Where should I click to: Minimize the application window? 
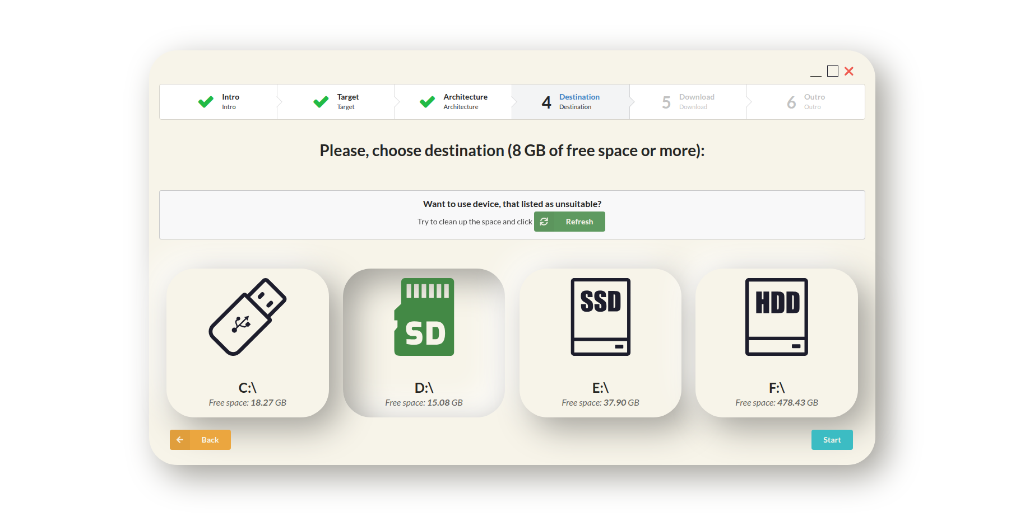click(x=816, y=72)
